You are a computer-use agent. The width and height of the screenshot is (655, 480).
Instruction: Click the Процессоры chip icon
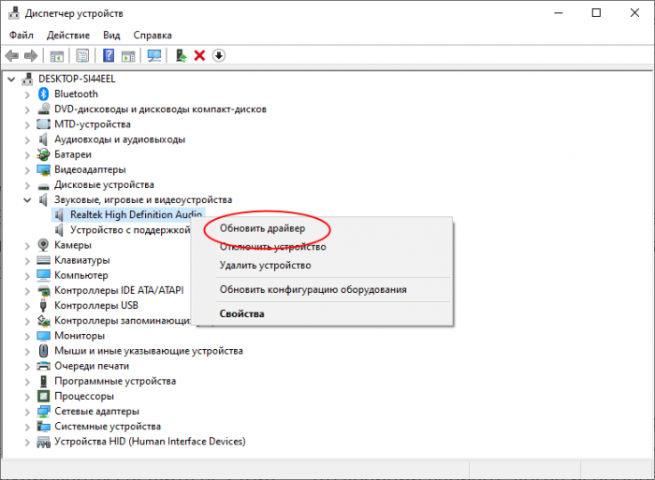pyautogui.click(x=43, y=396)
